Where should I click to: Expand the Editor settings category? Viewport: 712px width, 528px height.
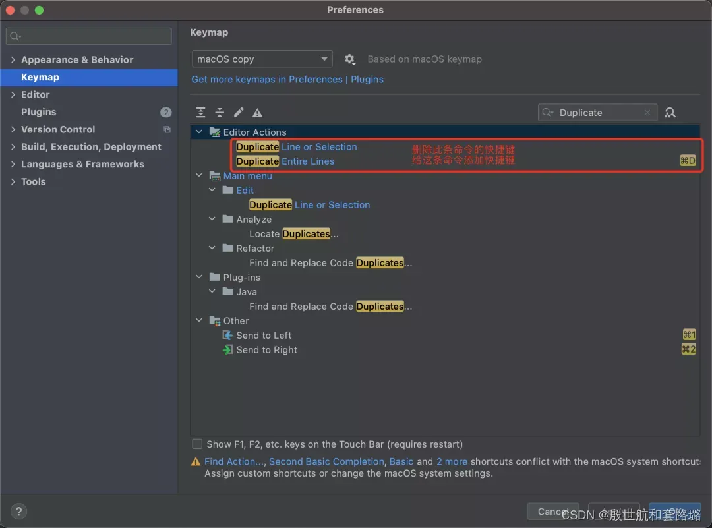(x=13, y=94)
